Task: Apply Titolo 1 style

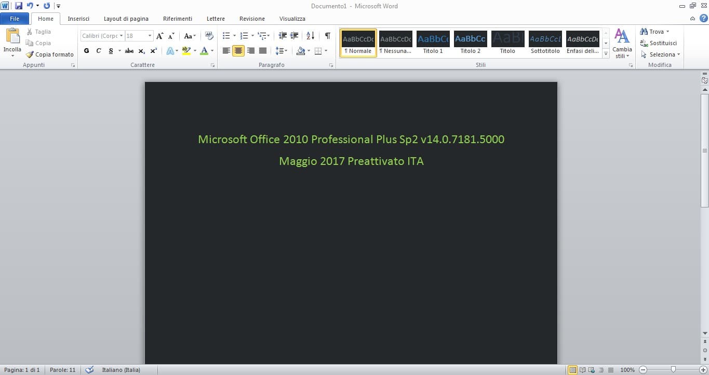Action: click(x=433, y=43)
